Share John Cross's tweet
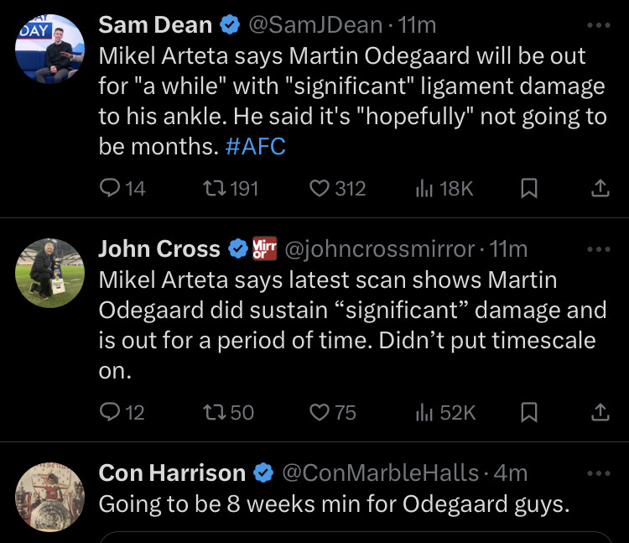 point(600,412)
